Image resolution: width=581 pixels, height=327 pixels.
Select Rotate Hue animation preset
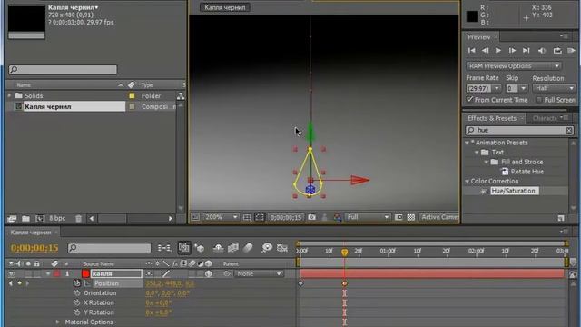pyautogui.click(x=527, y=172)
